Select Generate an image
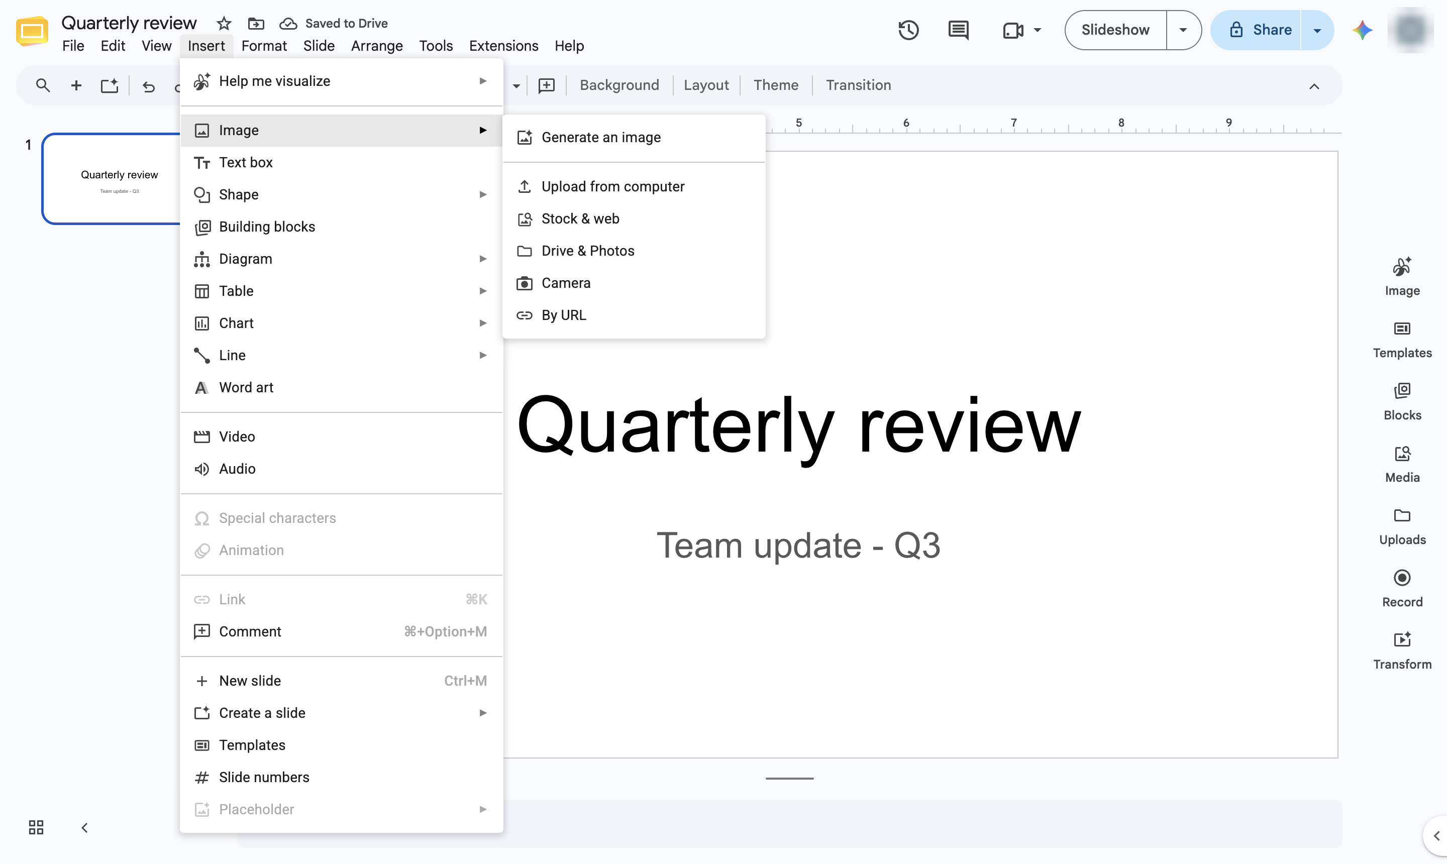The image size is (1447, 864). tap(634, 138)
